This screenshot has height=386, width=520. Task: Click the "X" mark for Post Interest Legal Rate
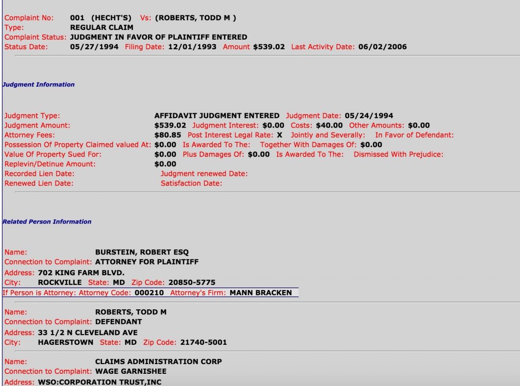280,135
